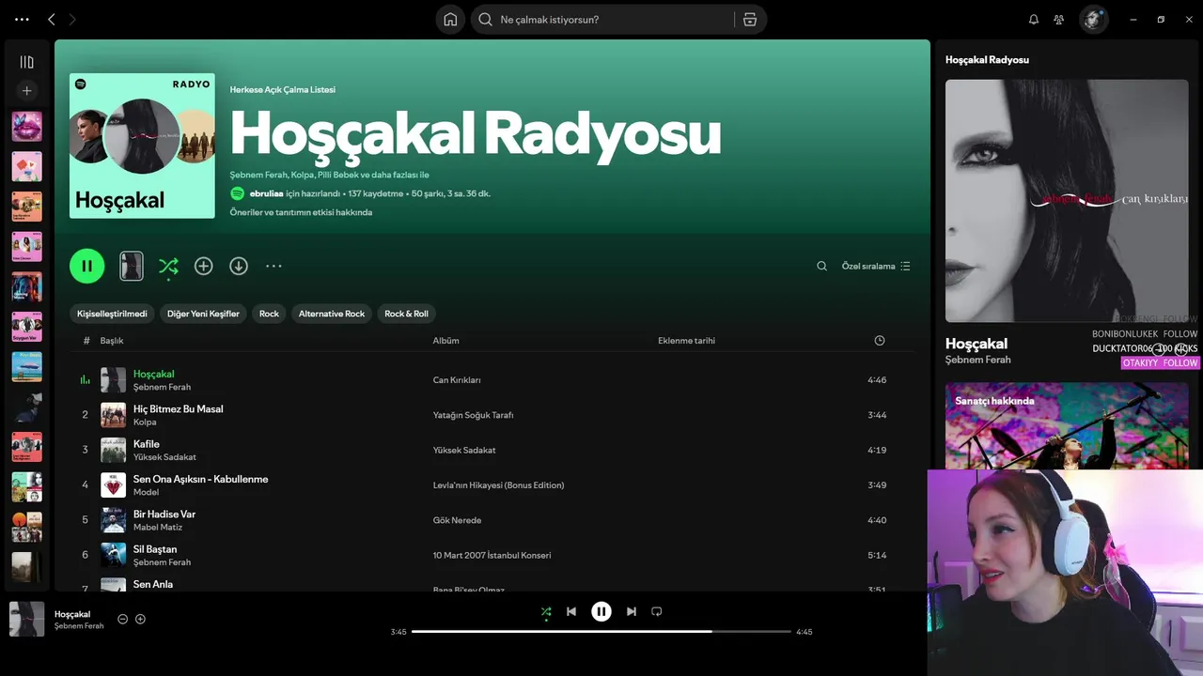The image size is (1203, 676).
Task: Sort by the 'Albüm' column header
Action: click(445, 341)
